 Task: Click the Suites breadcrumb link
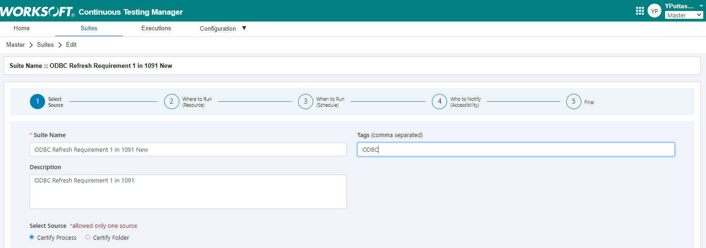[x=46, y=45]
